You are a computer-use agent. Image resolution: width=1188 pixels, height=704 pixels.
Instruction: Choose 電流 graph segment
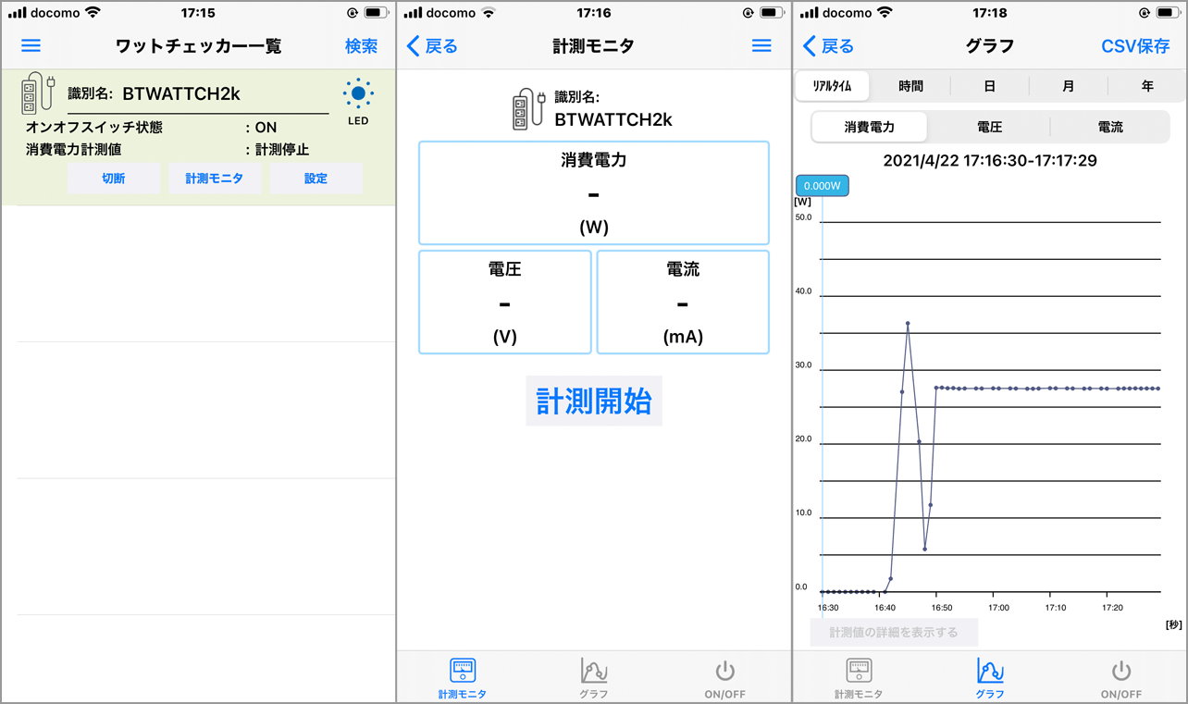1110,127
